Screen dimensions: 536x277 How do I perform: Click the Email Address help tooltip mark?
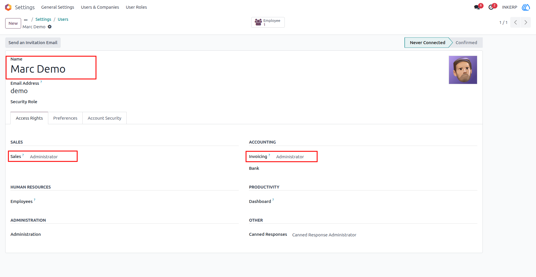tap(41, 82)
